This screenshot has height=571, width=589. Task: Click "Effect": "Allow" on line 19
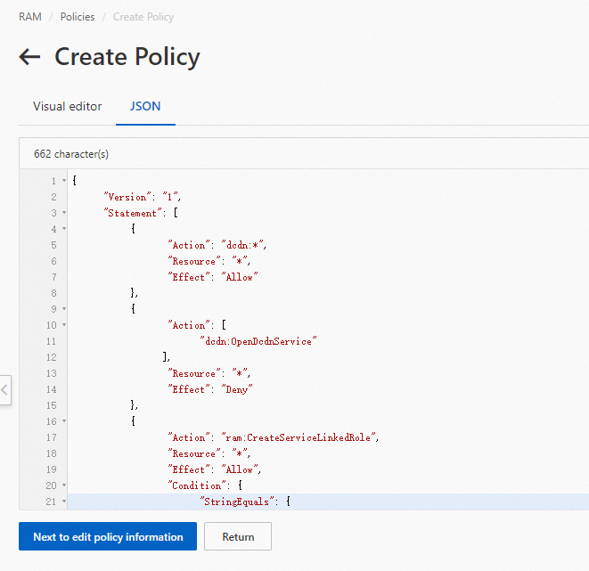click(x=215, y=469)
